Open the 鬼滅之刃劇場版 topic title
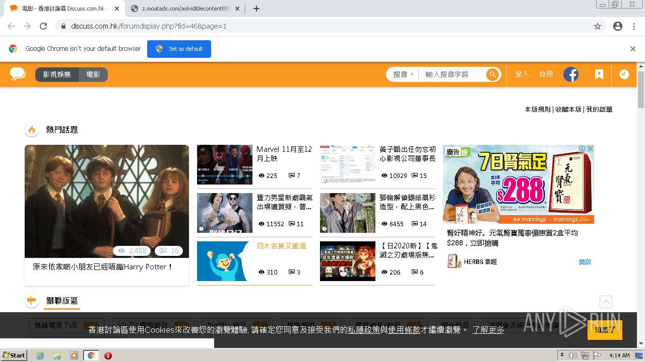The height and width of the screenshot is (362, 645). [408, 250]
